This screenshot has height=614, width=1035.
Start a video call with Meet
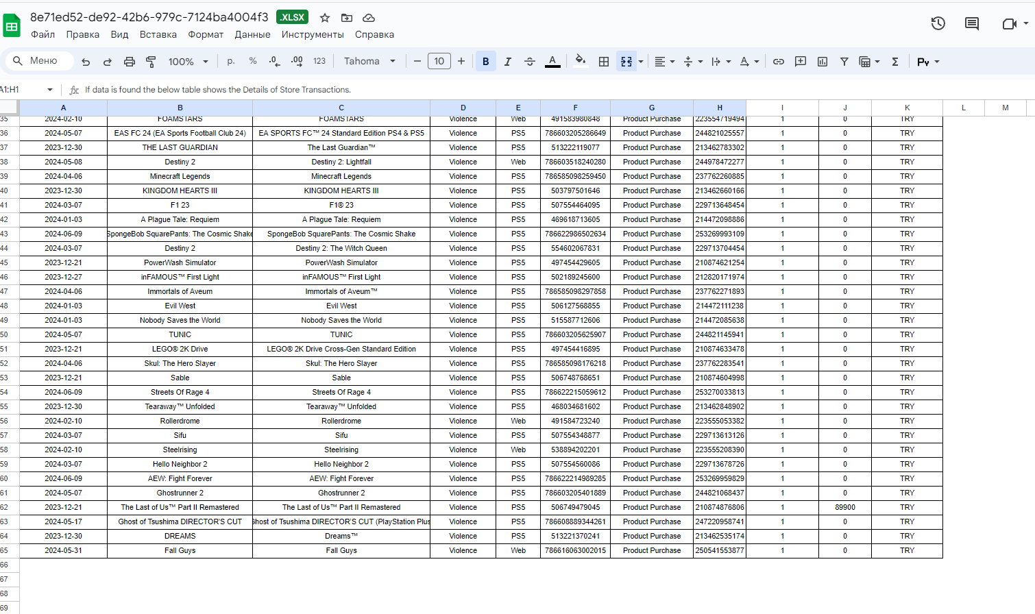(1009, 23)
